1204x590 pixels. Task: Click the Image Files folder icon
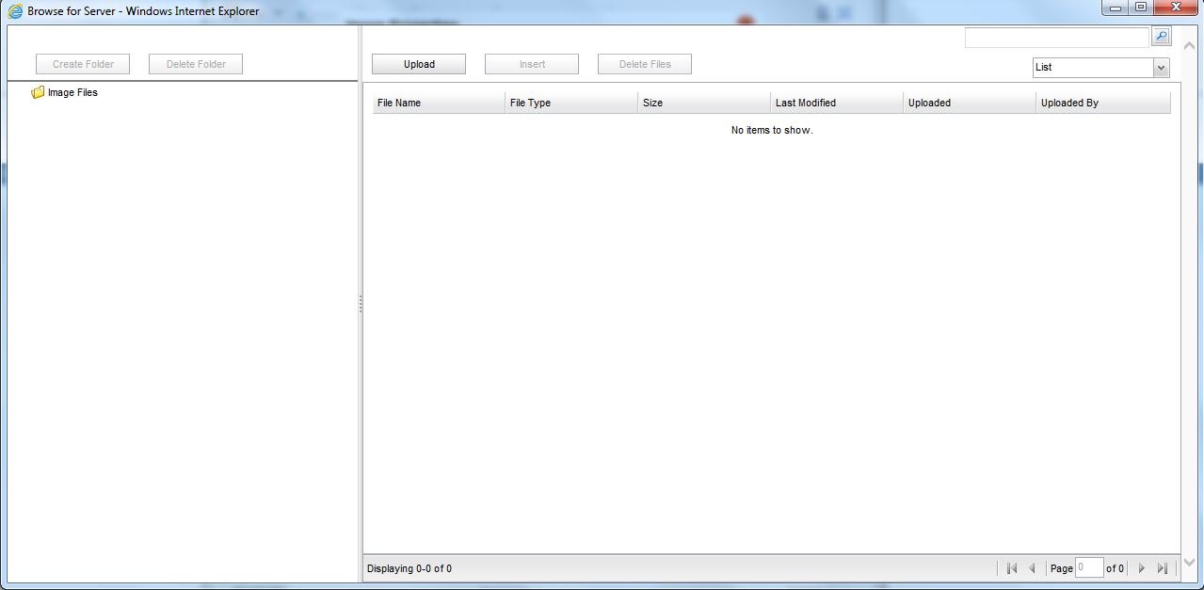pyautogui.click(x=38, y=93)
